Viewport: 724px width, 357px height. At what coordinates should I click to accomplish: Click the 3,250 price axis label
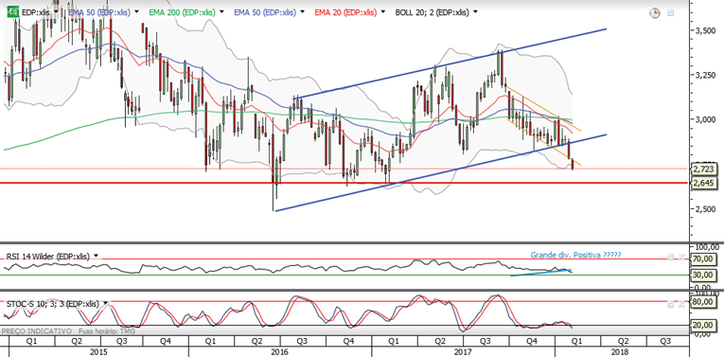(x=706, y=75)
